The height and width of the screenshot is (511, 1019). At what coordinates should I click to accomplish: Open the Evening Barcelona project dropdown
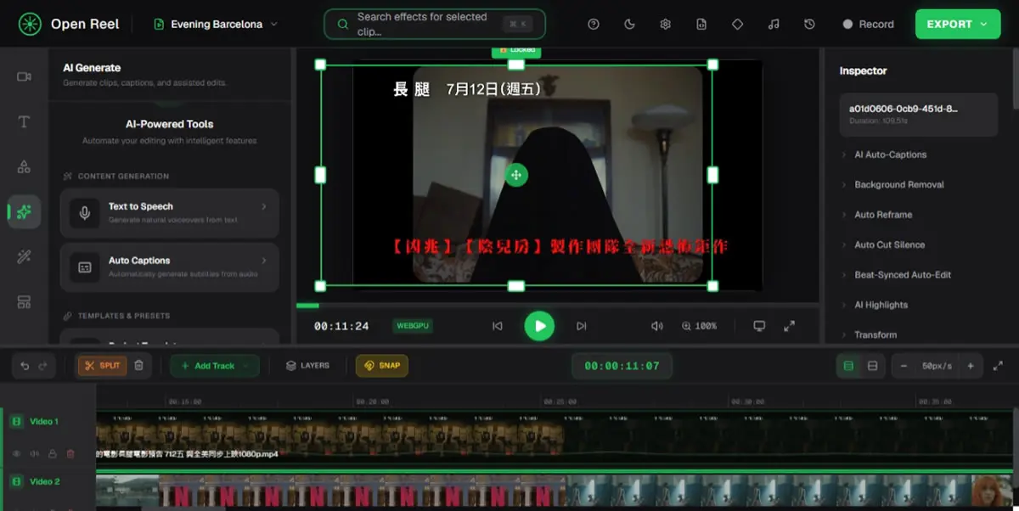point(216,24)
